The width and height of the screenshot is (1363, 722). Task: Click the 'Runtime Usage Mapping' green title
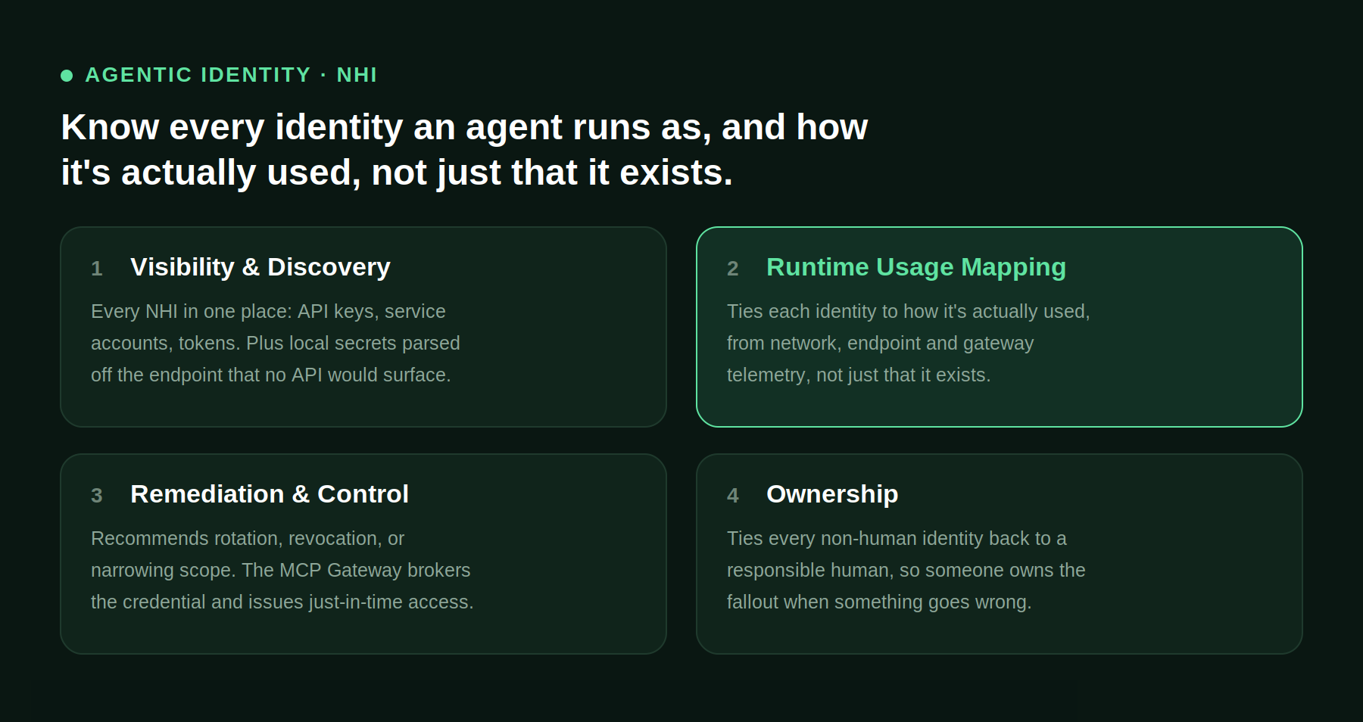pos(916,267)
